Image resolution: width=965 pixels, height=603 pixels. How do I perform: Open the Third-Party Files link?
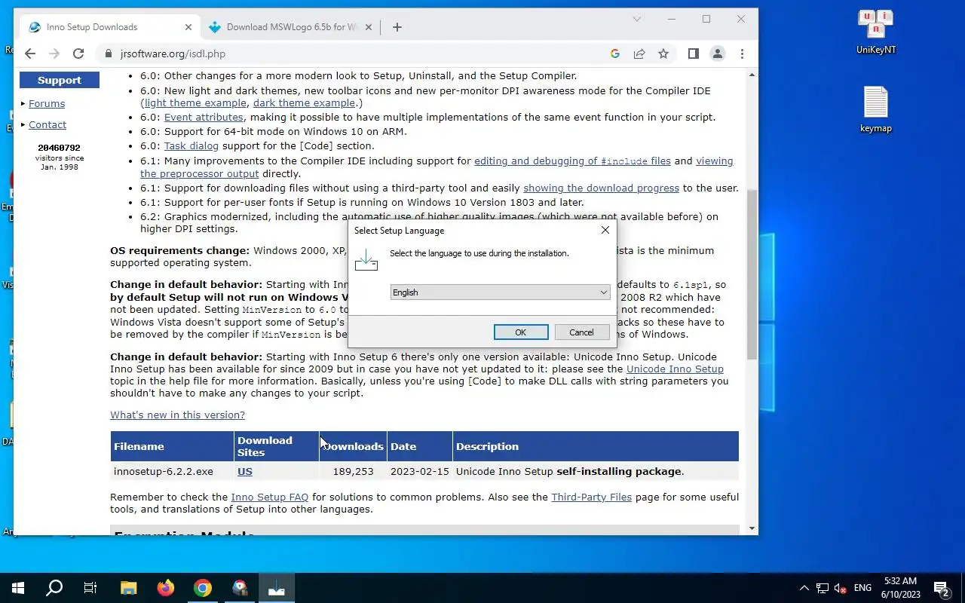tap(591, 497)
